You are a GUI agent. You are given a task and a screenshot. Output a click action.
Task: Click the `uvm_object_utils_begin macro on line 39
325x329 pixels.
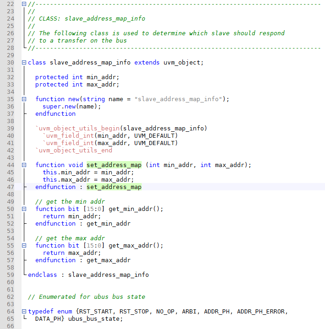77,129
